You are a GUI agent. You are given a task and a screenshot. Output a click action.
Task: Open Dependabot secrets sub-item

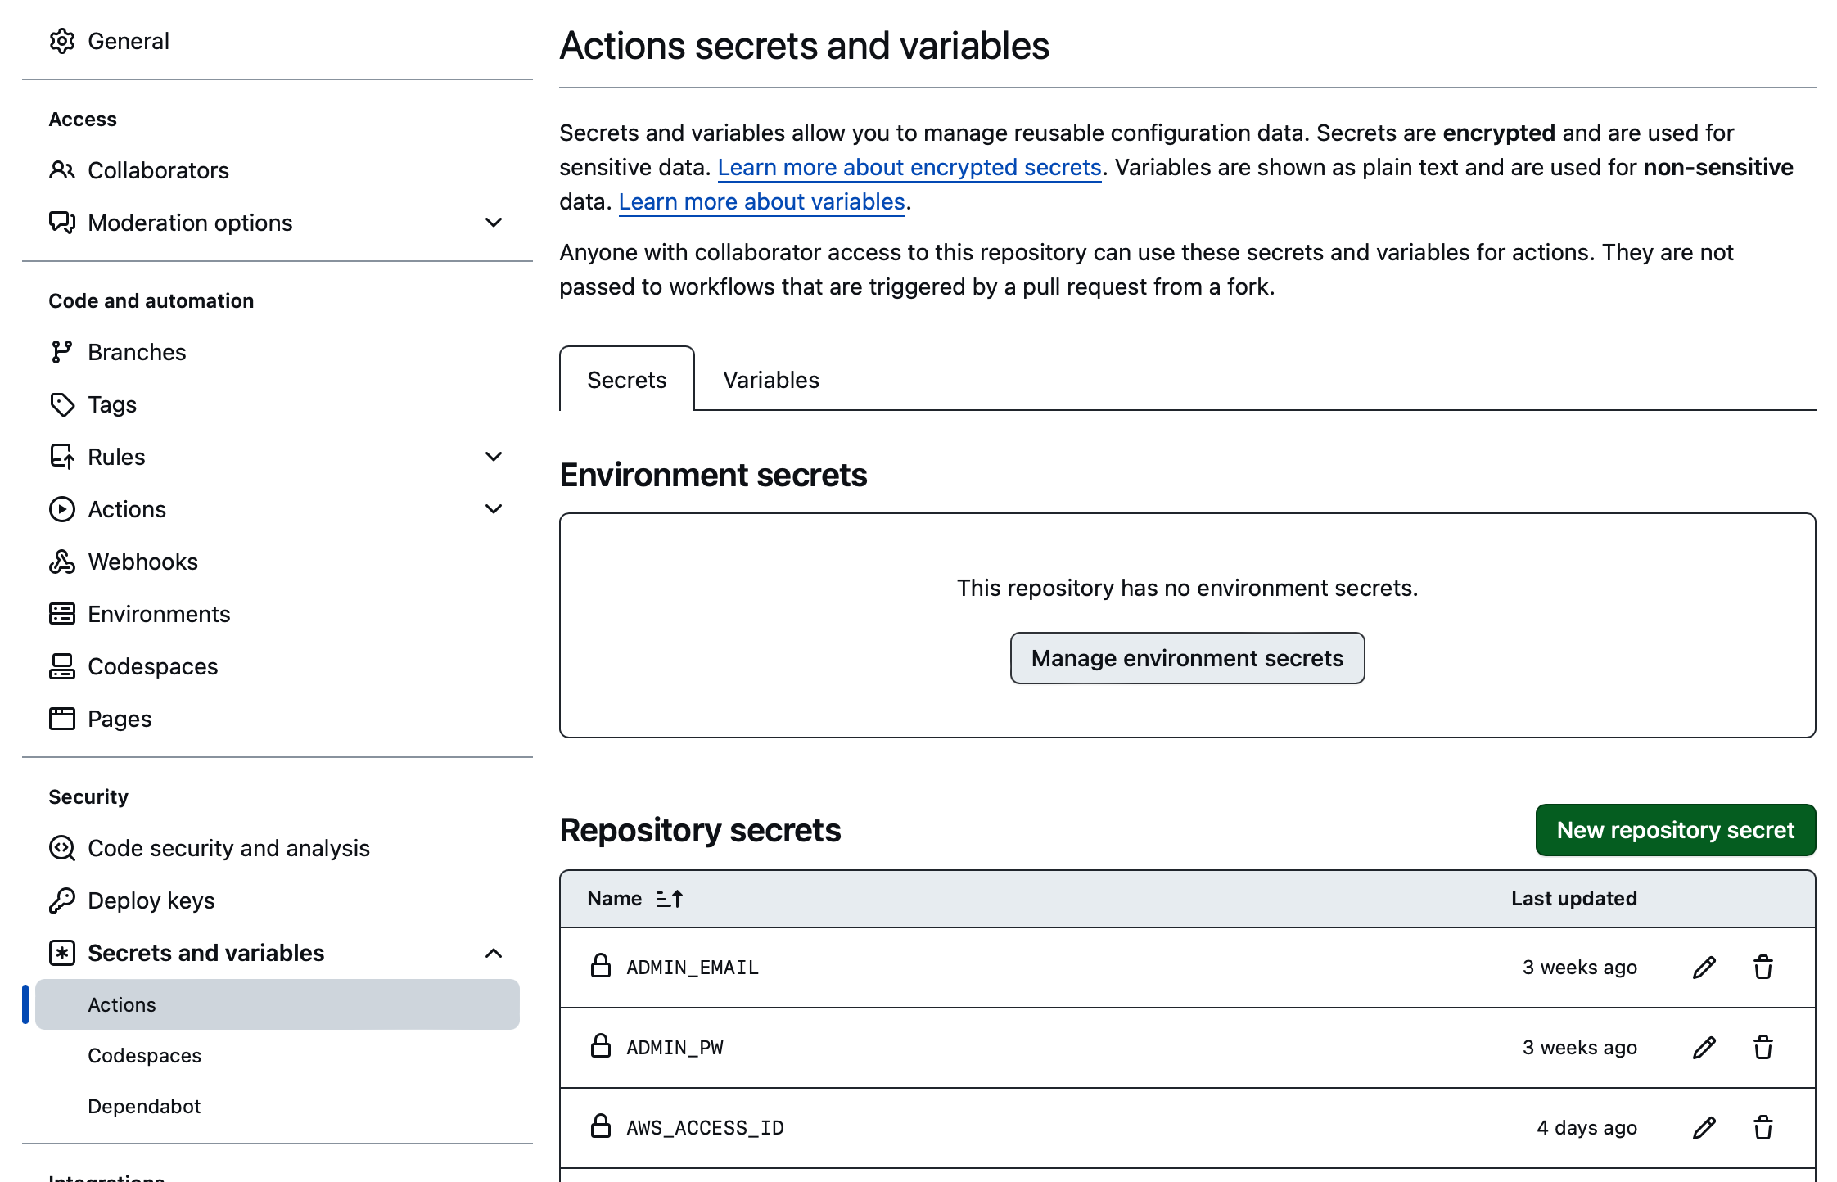(x=144, y=1107)
